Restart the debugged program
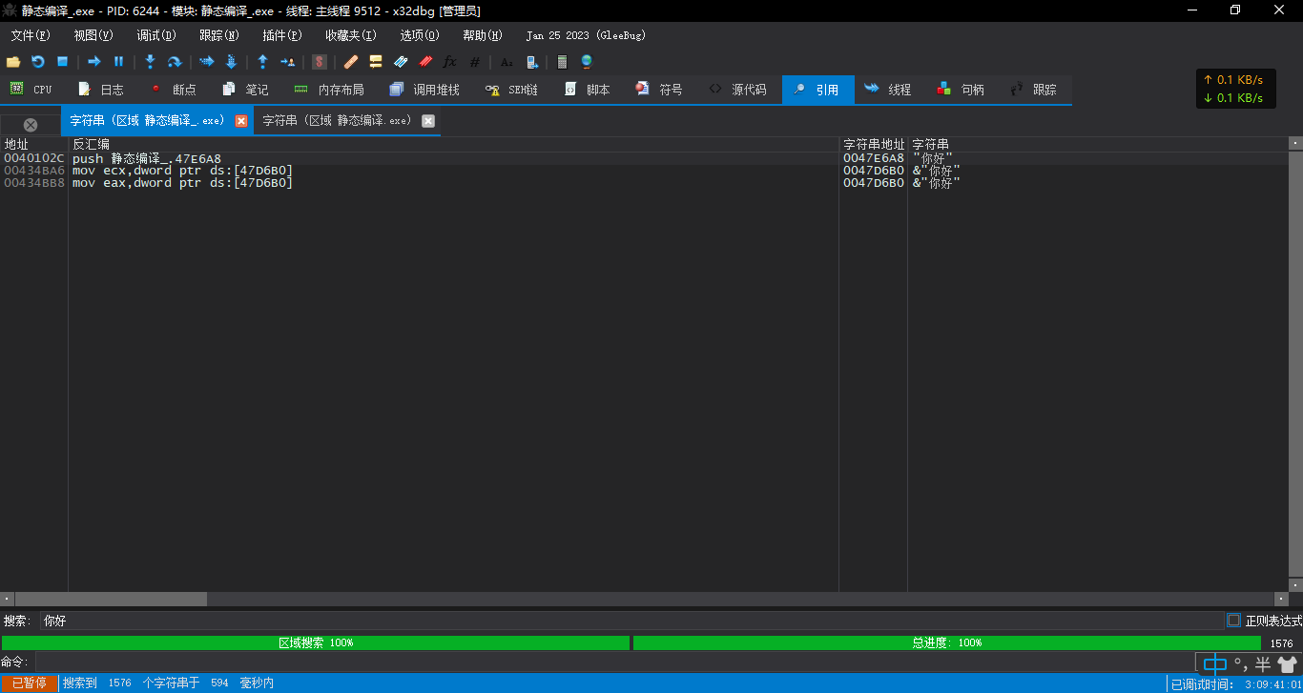The height and width of the screenshot is (693, 1303). 38,61
